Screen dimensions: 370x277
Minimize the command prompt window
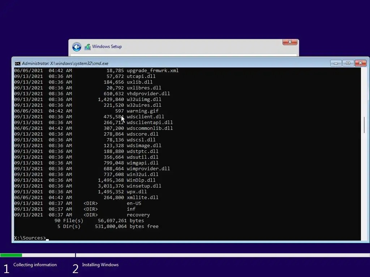[x=336, y=63]
